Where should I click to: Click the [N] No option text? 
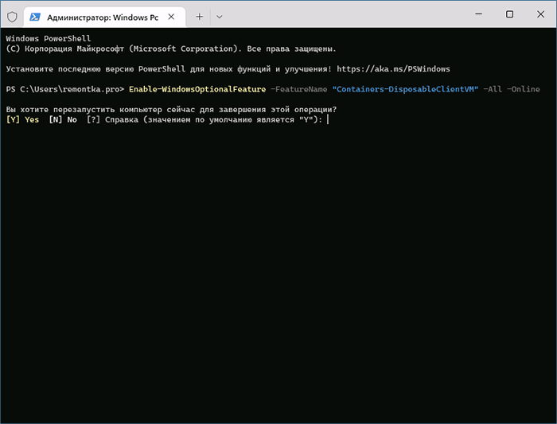click(63, 119)
